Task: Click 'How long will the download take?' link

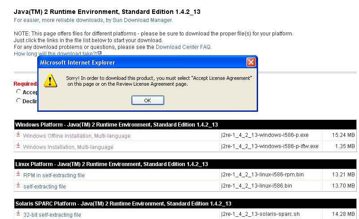Action: point(55,53)
